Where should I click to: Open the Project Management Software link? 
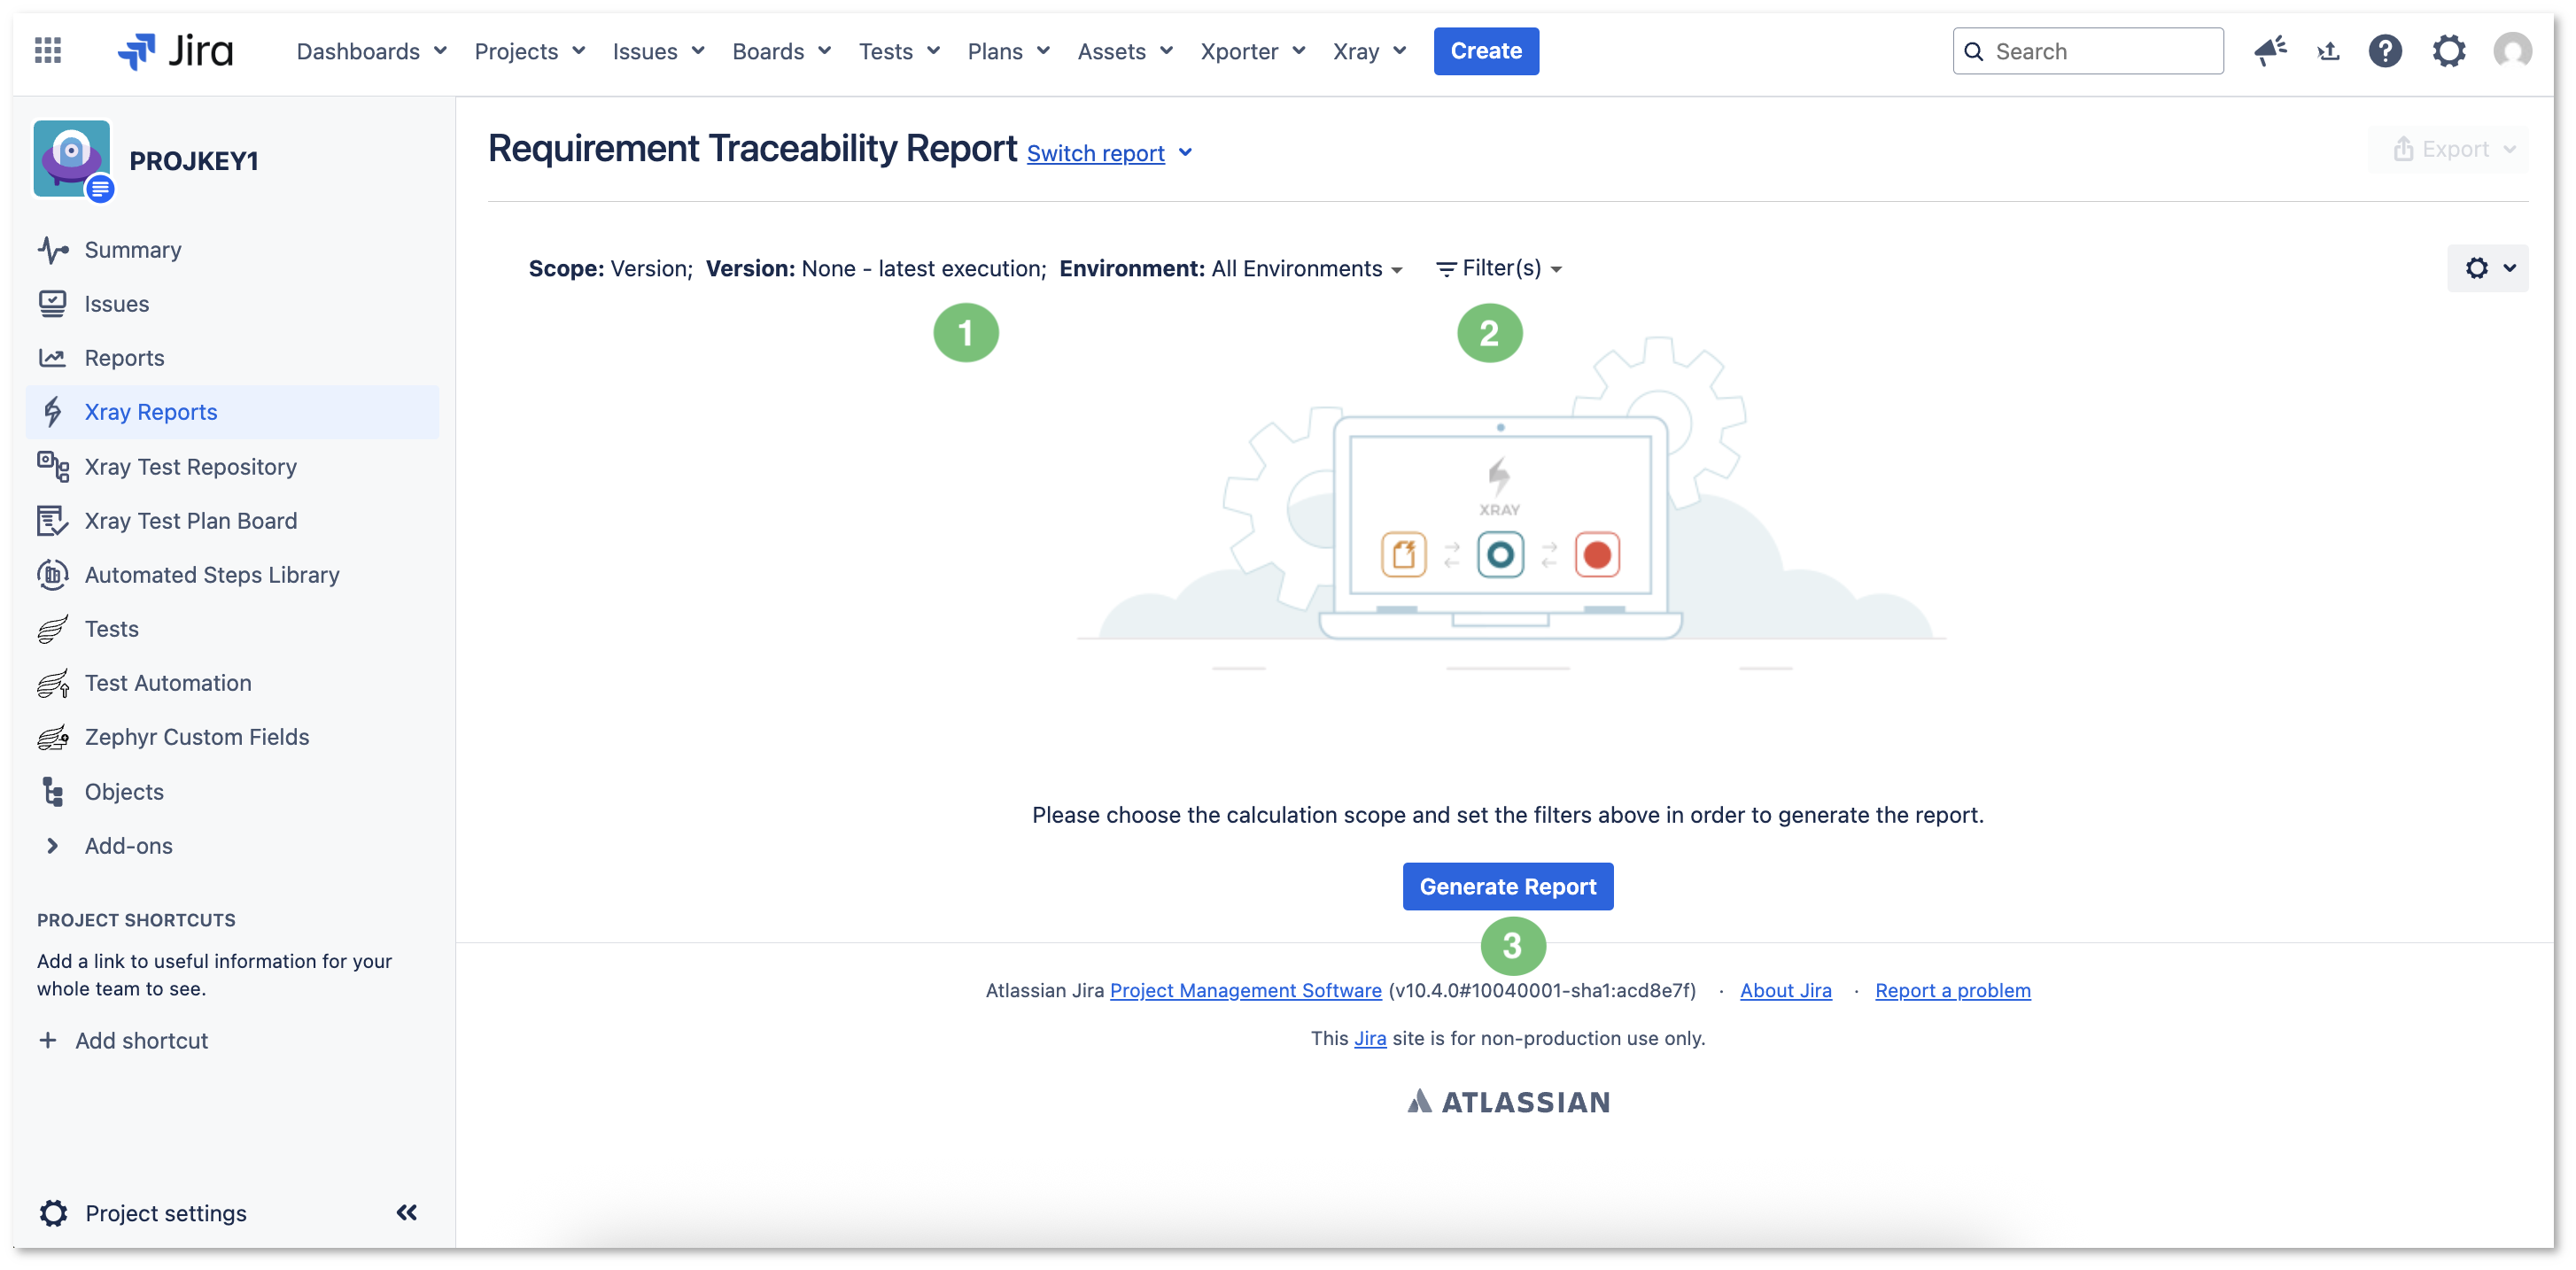pyautogui.click(x=1245, y=990)
